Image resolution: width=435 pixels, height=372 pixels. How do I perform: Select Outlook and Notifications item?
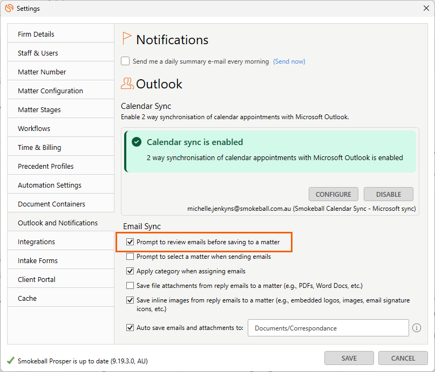[61, 223]
